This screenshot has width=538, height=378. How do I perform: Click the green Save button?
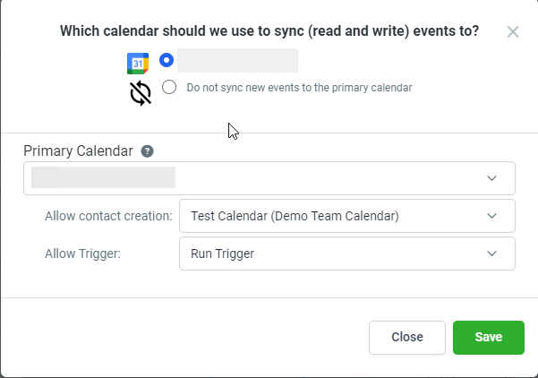(489, 338)
